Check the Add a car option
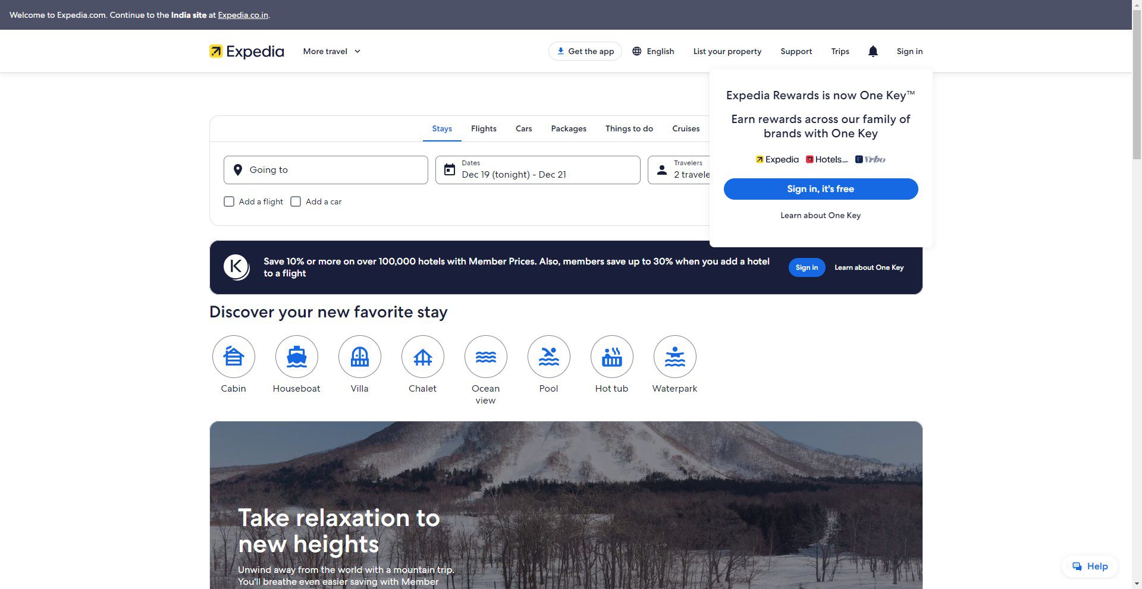 pos(296,201)
